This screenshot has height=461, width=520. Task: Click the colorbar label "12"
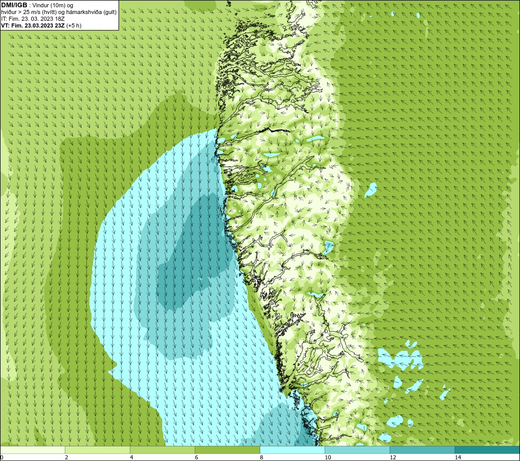393,458
